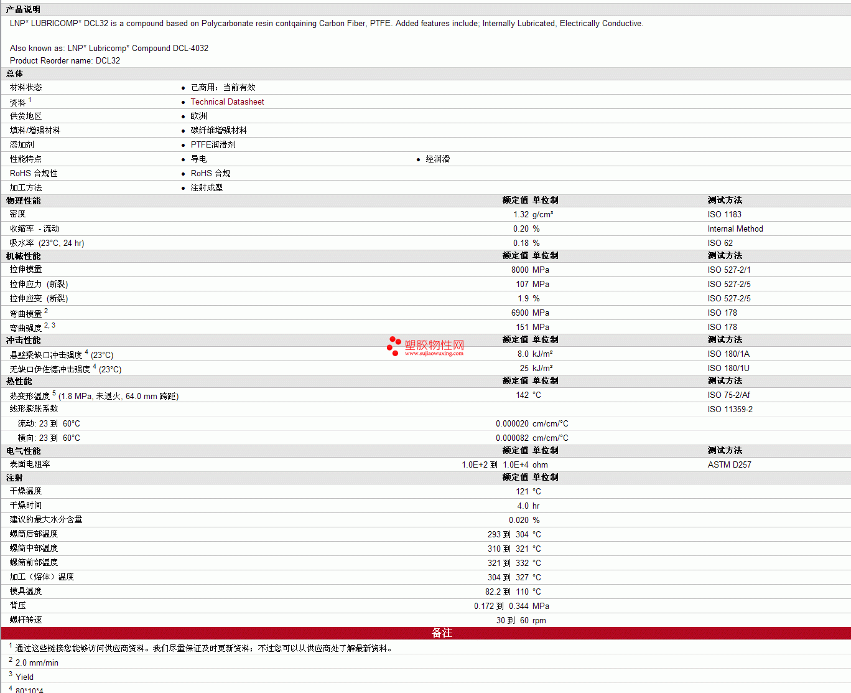Select the 性能特点 row label

26,159
